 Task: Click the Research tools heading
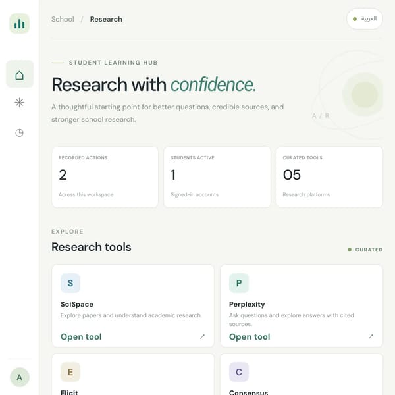point(92,247)
